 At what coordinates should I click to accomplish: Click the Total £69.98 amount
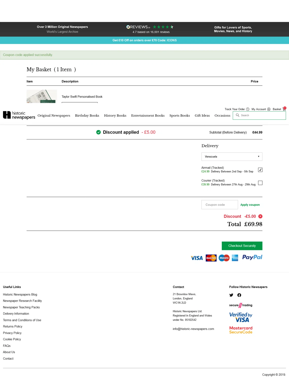[x=253, y=224]
